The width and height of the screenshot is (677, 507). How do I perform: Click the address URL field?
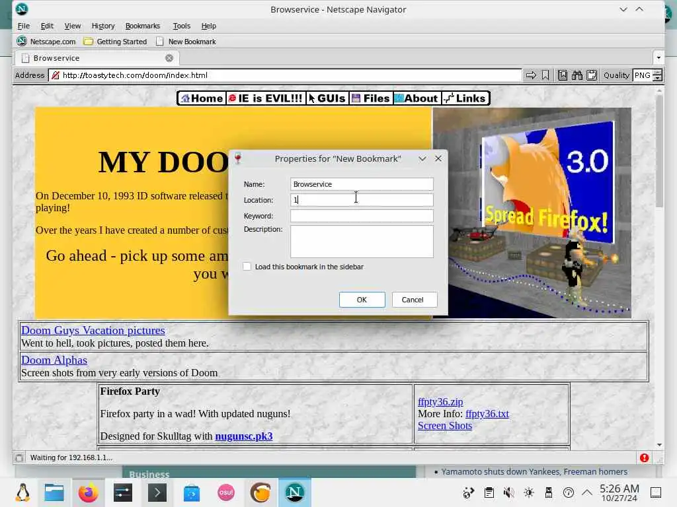tap(285, 75)
